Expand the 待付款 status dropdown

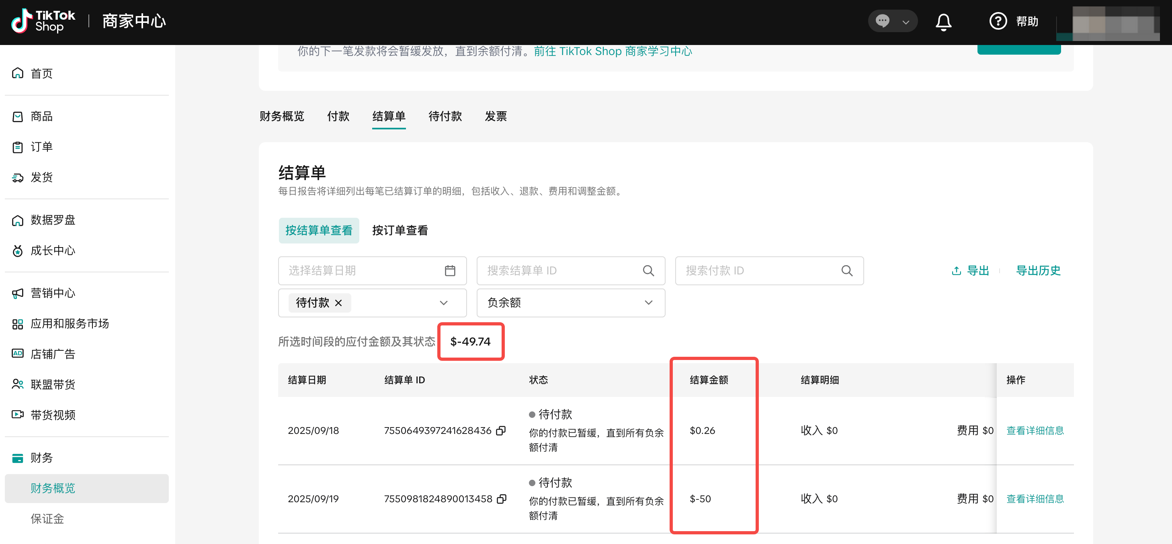[x=443, y=303]
